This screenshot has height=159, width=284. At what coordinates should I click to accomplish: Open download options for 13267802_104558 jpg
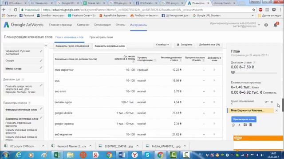(138, 146)
